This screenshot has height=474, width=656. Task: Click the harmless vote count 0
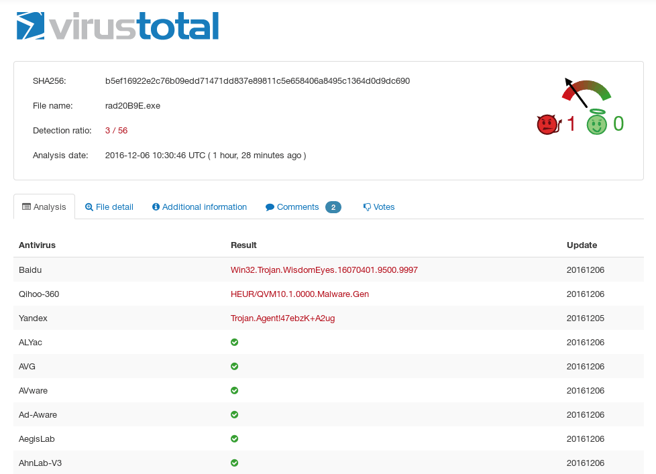click(618, 124)
